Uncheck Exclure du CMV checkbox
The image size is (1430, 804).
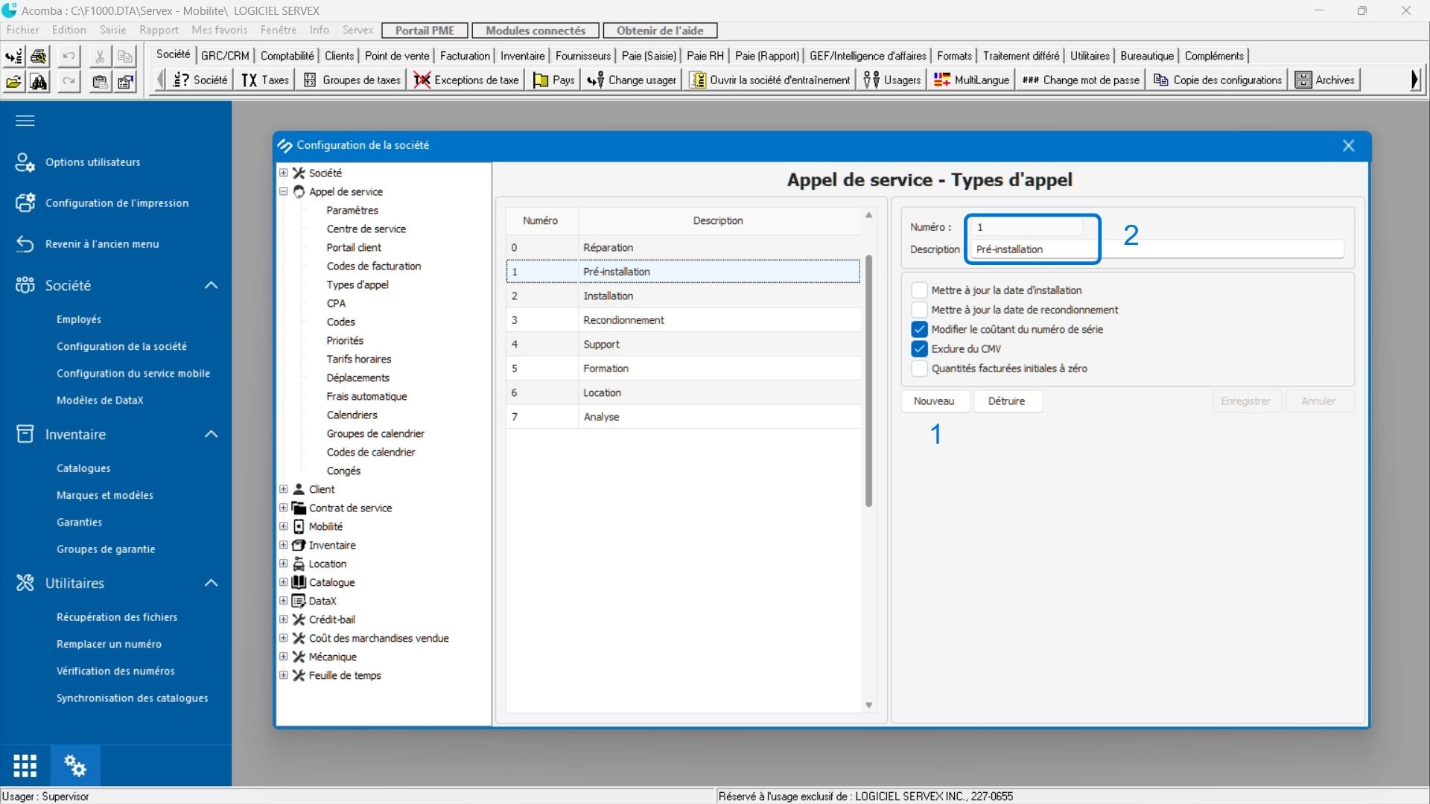pos(920,349)
